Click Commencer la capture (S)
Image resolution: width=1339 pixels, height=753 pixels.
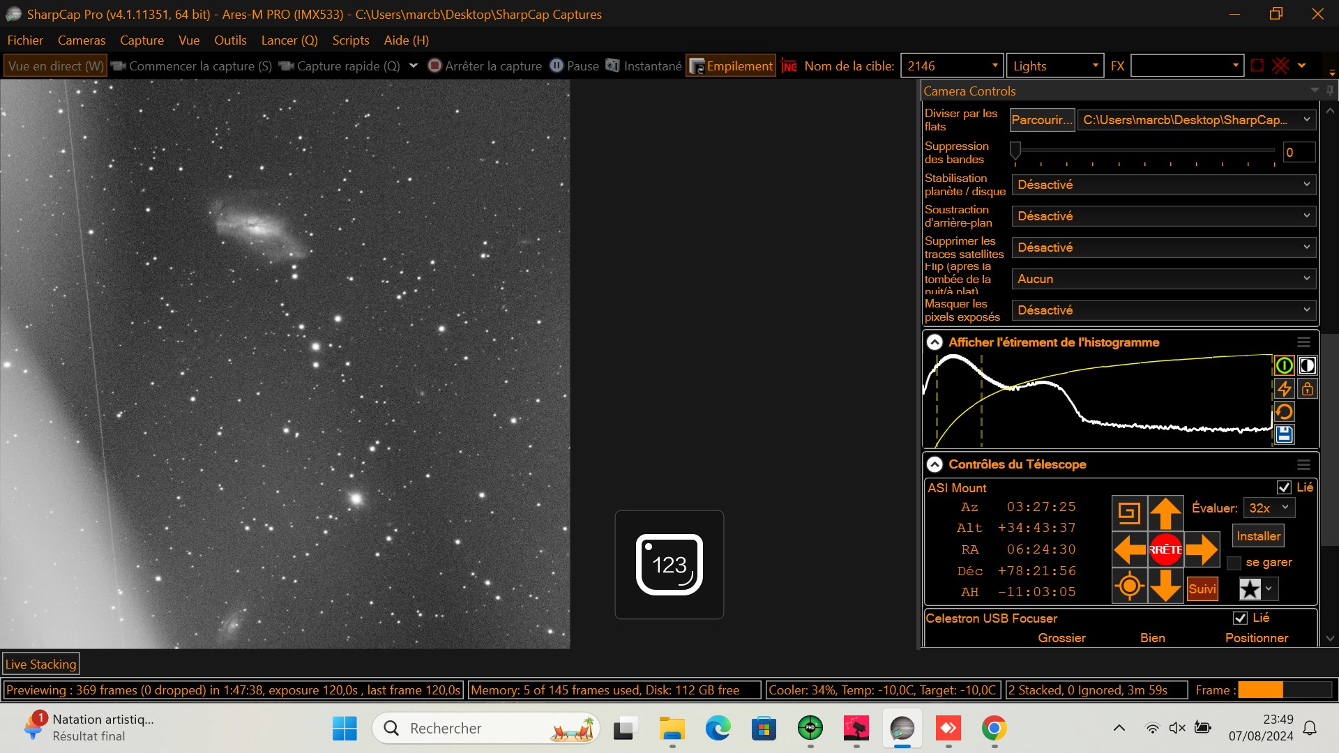pos(192,66)
